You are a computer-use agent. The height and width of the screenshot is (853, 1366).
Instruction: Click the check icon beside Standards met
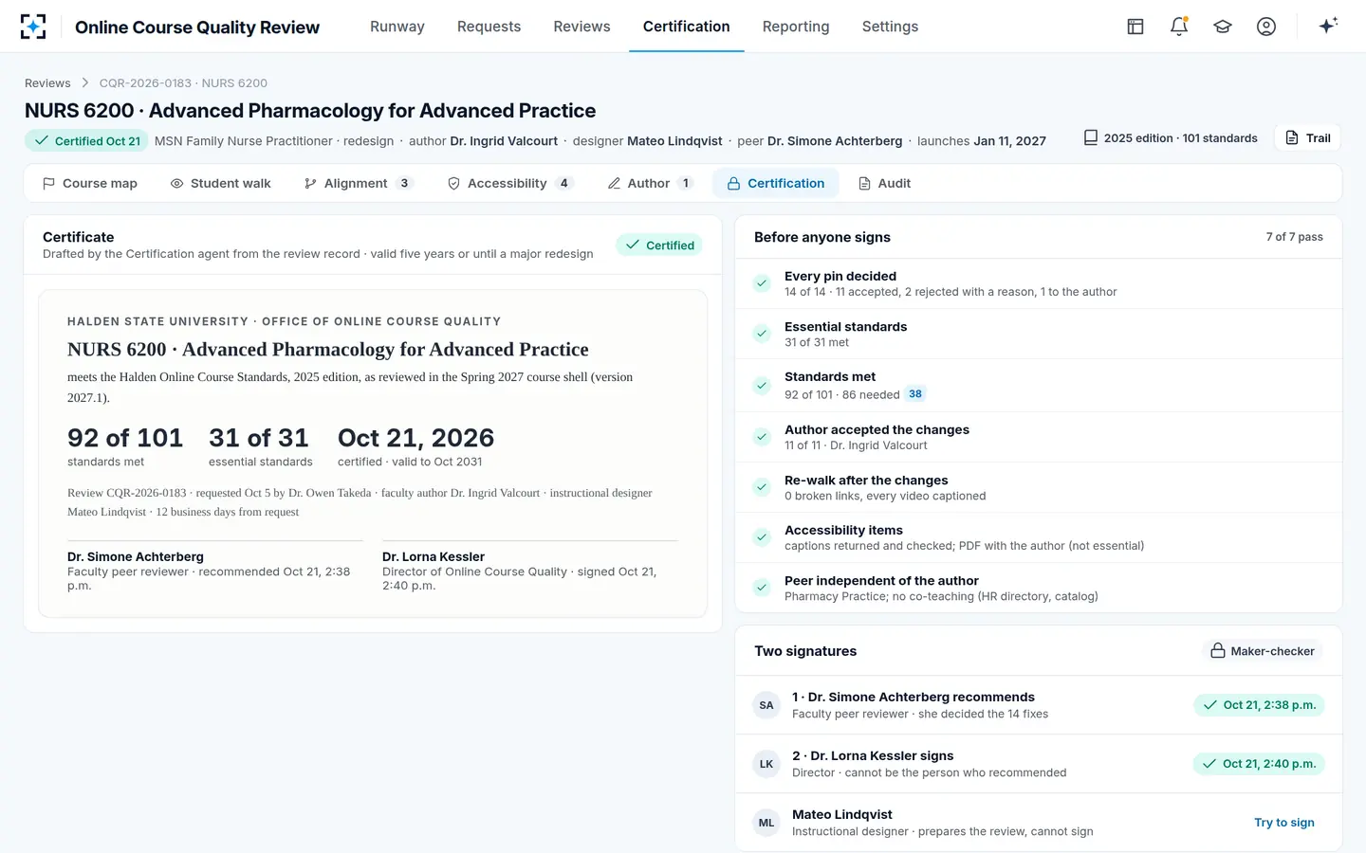click(x=762, y=386)
